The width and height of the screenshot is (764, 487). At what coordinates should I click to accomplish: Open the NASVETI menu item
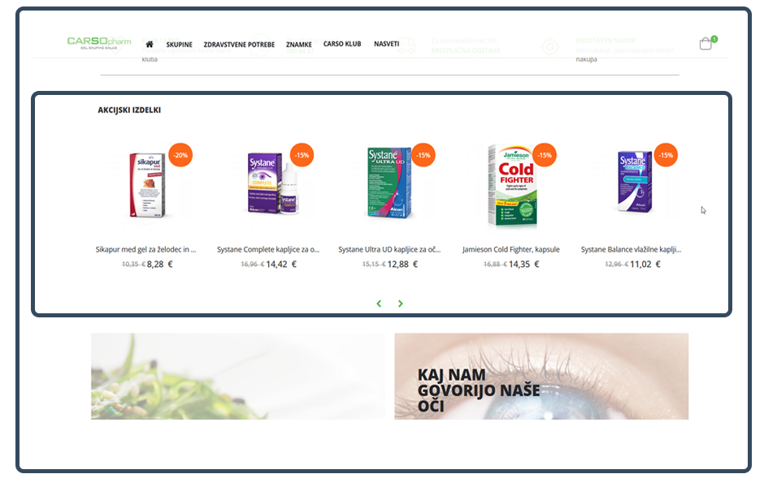pos(386,44)
